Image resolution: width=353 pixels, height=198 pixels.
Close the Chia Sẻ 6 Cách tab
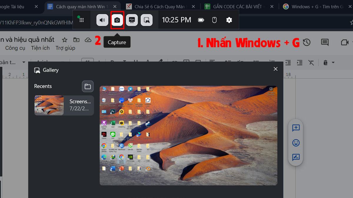[x=193, y=6]
